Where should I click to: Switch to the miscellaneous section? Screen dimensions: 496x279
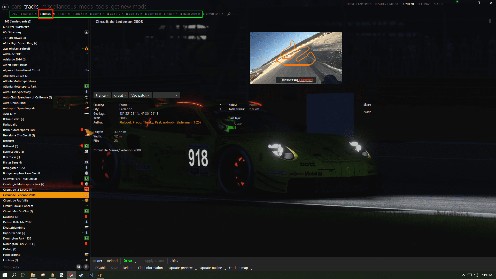coord(59,6)
